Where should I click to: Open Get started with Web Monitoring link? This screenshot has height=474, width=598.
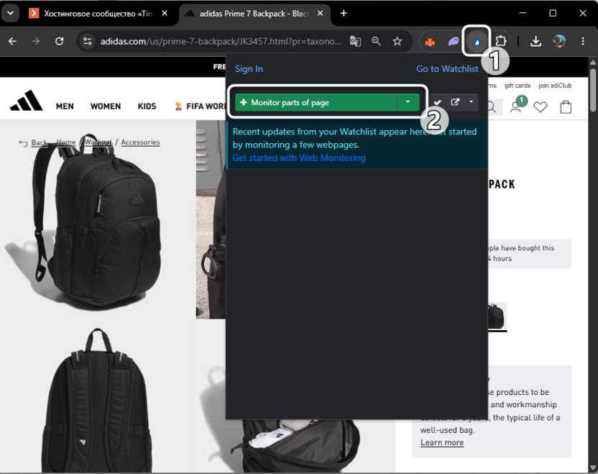coord(299,158)
